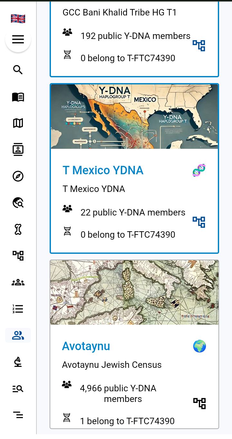Screen dimensions: 232x439
Task: Click the Avotaynu antique map thumbnail
Action: point(134,292)
